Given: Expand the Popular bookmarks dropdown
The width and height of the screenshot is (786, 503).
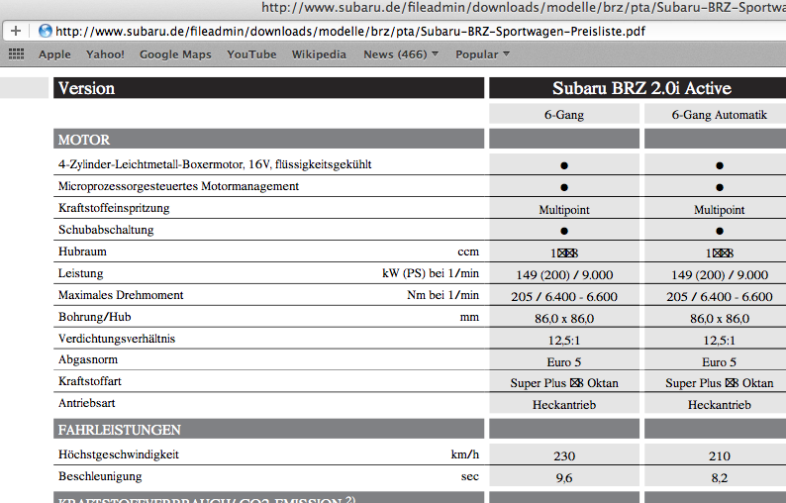Looking at the screenshot, I should [482, 54].
